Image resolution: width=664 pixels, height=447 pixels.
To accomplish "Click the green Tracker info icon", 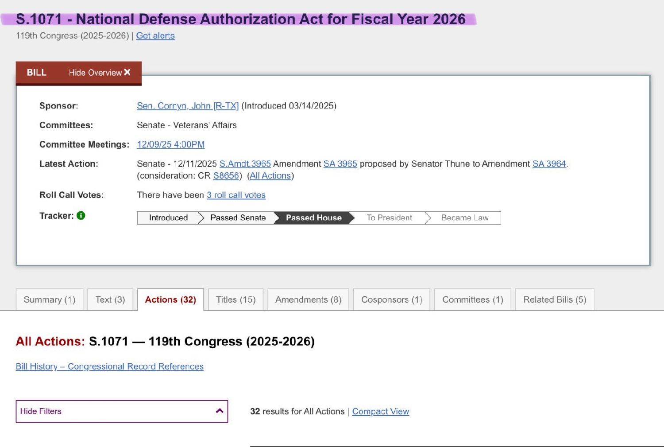I will click(x=81, y=216).
